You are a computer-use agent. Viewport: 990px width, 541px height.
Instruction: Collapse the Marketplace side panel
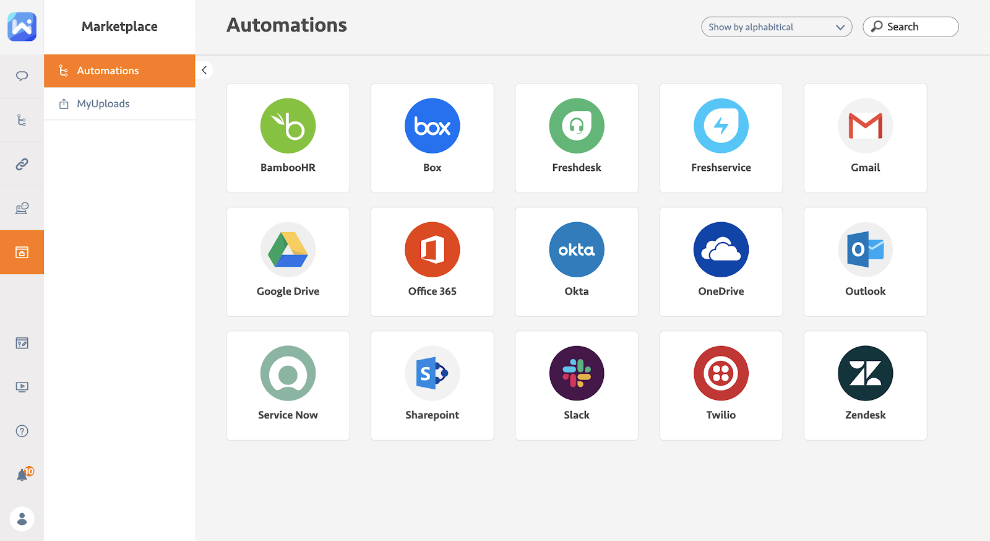pyautogui.click(x=204, y=70)
